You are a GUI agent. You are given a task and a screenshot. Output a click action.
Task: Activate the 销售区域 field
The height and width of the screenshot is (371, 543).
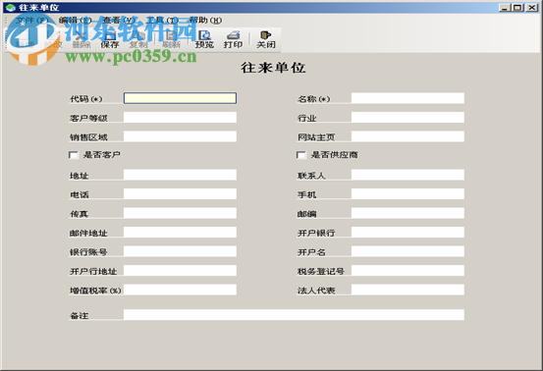pos(180,136)
